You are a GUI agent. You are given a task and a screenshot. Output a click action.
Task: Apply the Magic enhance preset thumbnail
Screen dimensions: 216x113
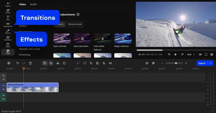pos(123,38)
